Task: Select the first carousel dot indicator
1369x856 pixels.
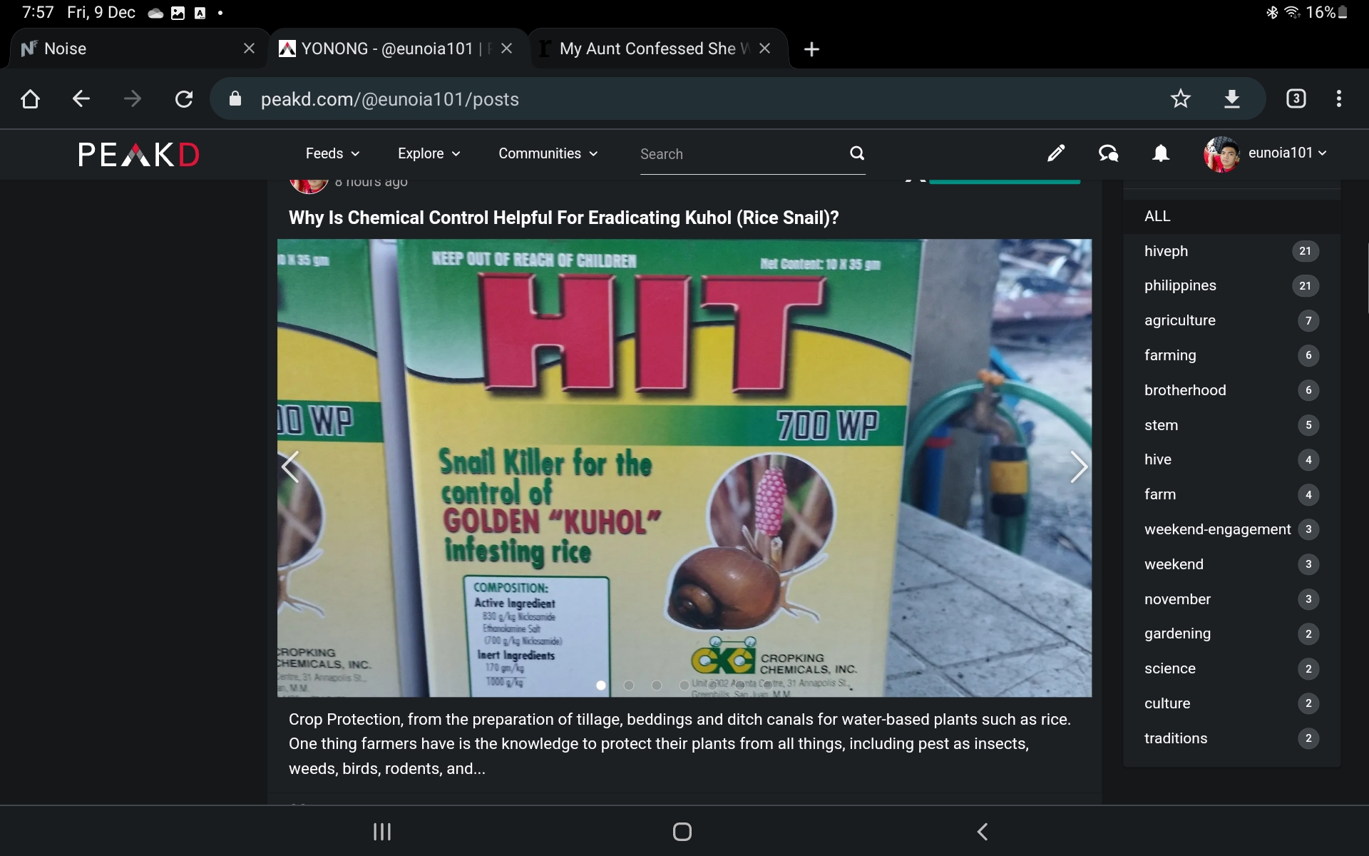Action: [601, 686]
